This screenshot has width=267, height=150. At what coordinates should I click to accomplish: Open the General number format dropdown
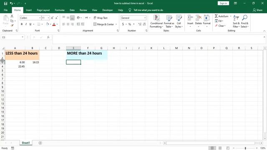[x=145, y=18]
